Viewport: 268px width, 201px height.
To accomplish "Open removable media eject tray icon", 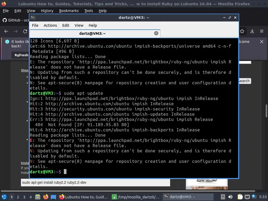I will [223, 197].
